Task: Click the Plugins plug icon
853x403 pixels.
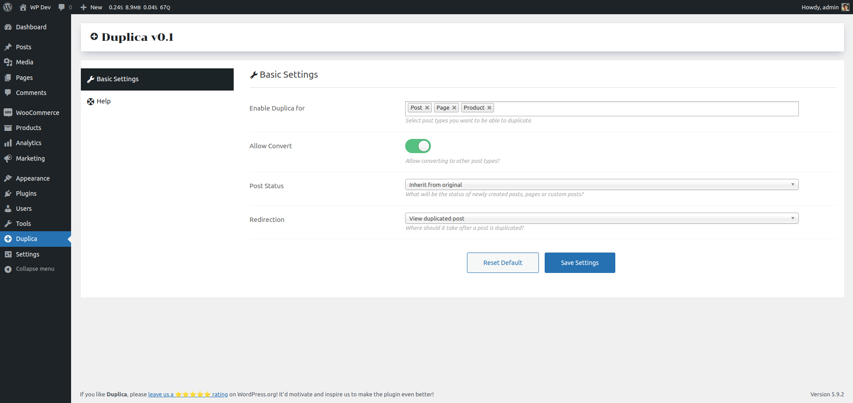Action: coord(8,194)
